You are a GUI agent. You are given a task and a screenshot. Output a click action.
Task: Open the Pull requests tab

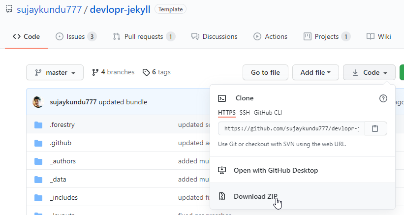tap(144, 36)
